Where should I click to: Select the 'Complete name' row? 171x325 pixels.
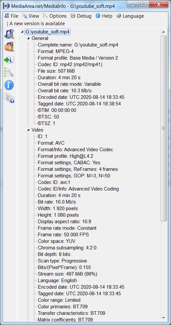pos(78,45)
